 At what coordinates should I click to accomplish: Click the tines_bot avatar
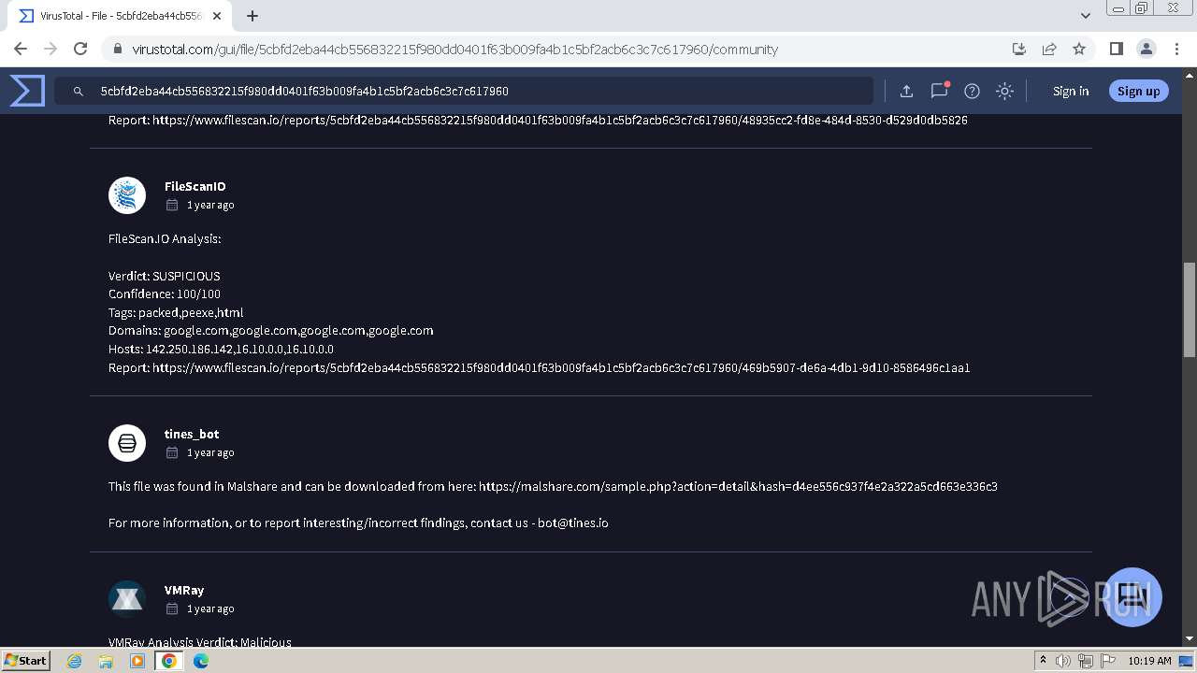[x=127, y=443]
